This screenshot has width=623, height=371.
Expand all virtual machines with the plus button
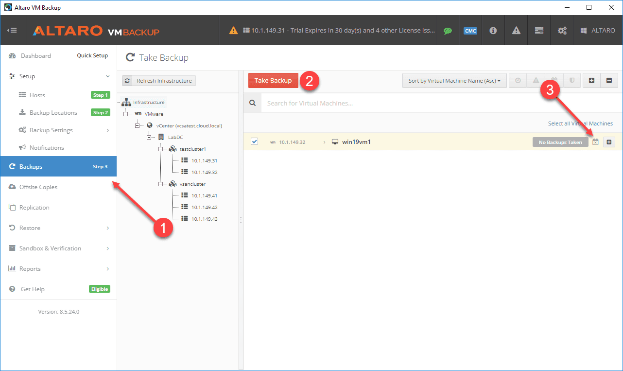tap(591, 81)
